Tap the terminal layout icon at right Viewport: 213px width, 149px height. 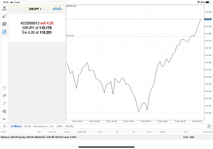209,126
